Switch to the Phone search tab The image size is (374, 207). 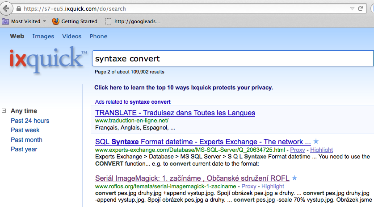click(x=98, y=37)
